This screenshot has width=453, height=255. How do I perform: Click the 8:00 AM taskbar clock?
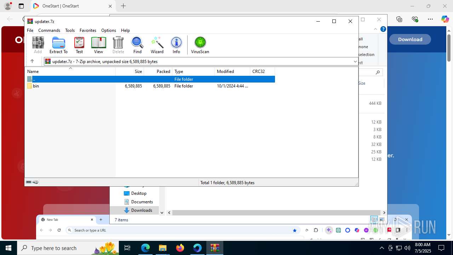tap(423, 245)
